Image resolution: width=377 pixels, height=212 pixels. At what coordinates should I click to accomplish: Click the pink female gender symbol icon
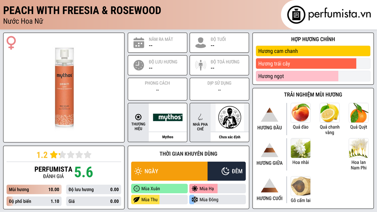pyautogui.click(x=11, y=43)
